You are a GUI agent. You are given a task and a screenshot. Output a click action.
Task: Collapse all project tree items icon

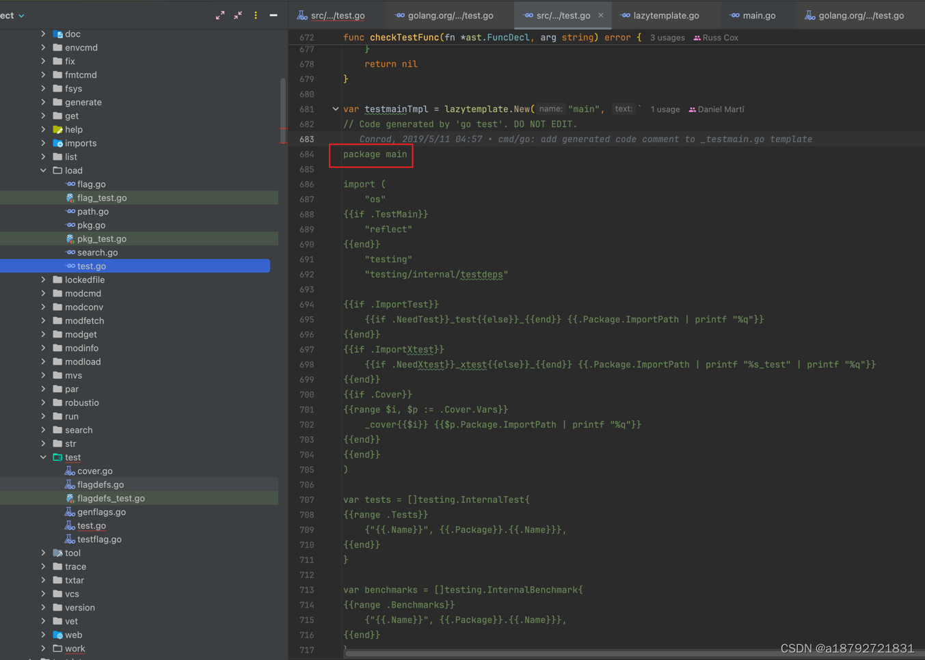[x=238, y=15]
